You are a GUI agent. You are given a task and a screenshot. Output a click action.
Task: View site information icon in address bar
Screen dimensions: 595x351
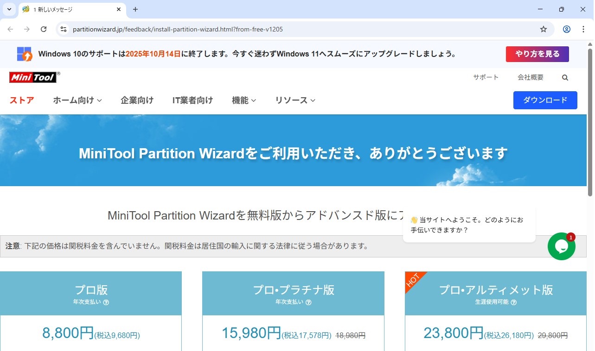(64, 29)
